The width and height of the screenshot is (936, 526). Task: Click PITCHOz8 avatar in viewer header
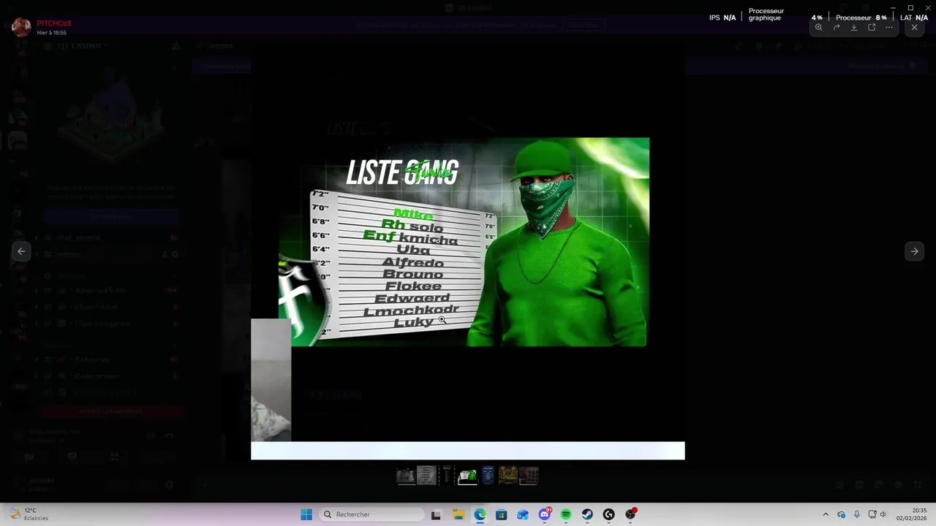21,27
